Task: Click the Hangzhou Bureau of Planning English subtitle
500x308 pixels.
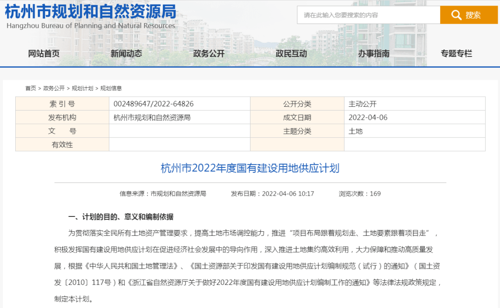Action: tap(91, 25)
